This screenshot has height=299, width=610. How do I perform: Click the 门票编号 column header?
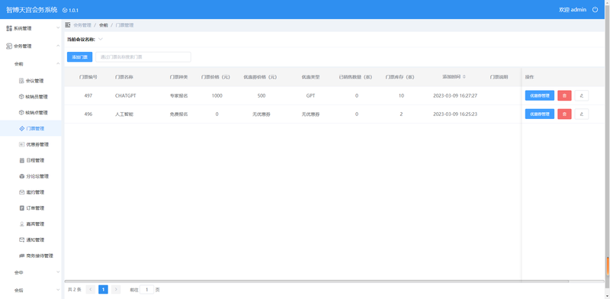[88, 77]
